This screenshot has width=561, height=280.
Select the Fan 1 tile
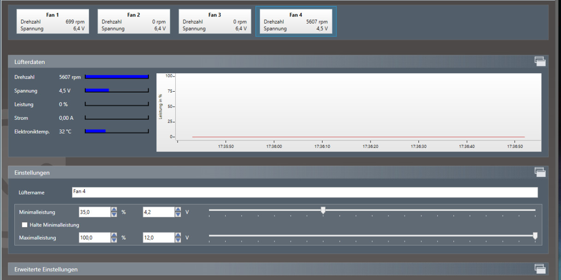click(x=53, y=22)
